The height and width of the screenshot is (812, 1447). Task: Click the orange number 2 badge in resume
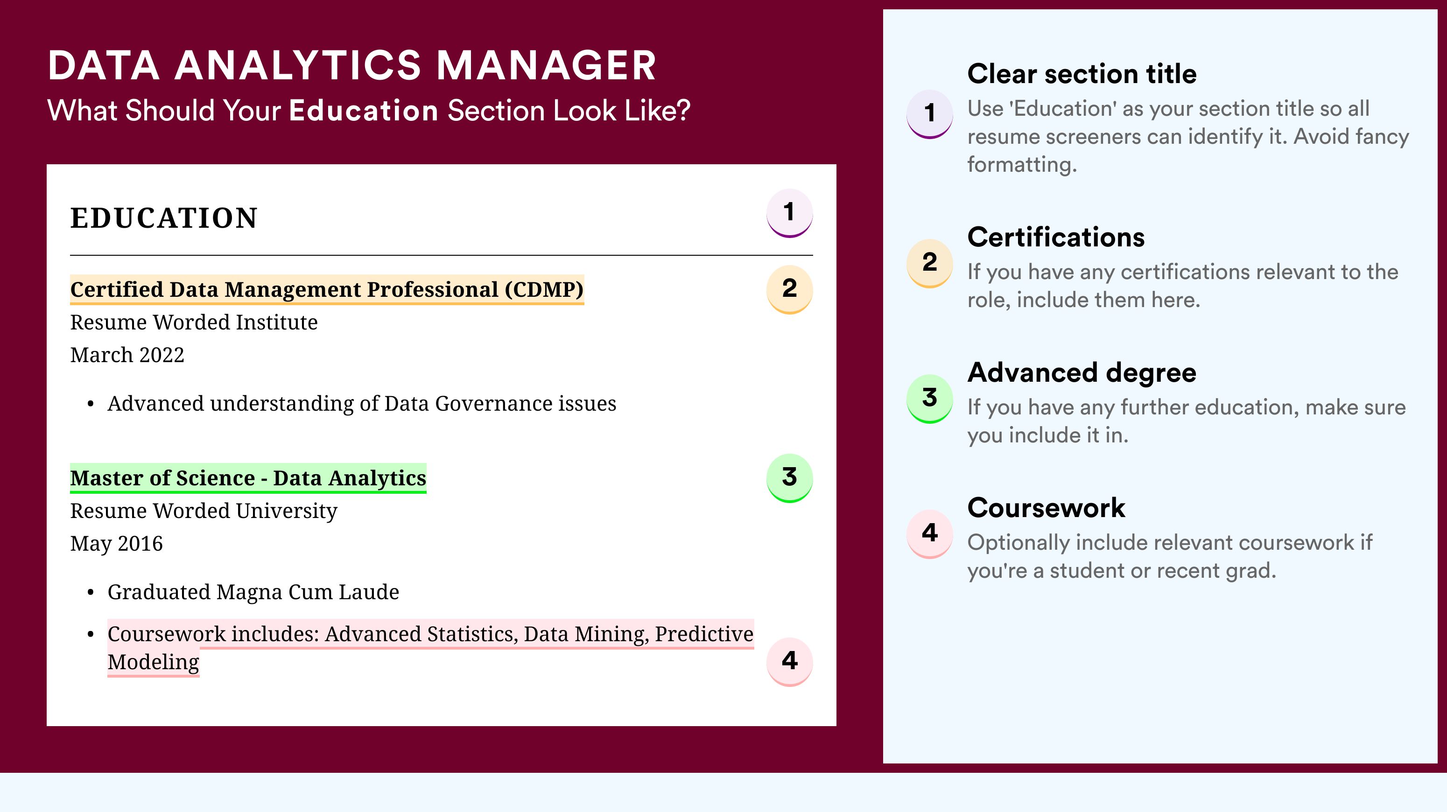pos(789,289)
